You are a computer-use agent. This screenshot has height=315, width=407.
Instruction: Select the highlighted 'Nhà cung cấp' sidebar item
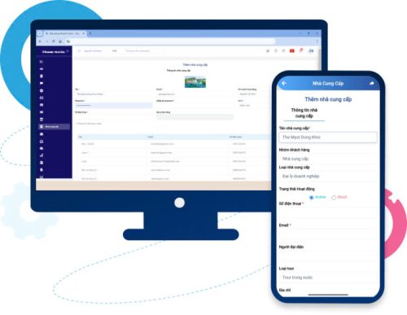55,127
